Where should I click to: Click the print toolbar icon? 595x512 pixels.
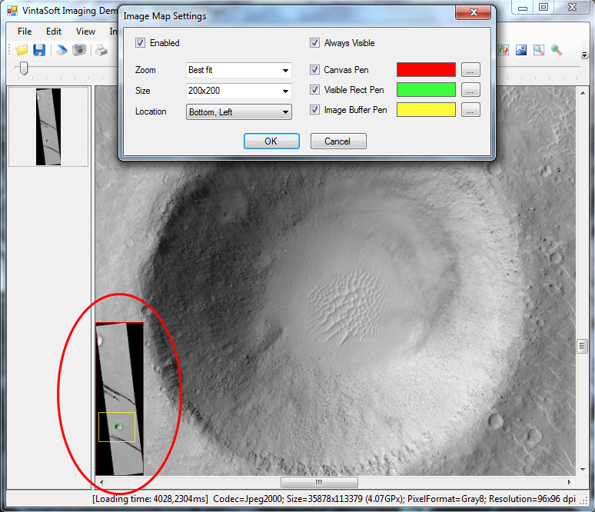(x=101, y=50)
